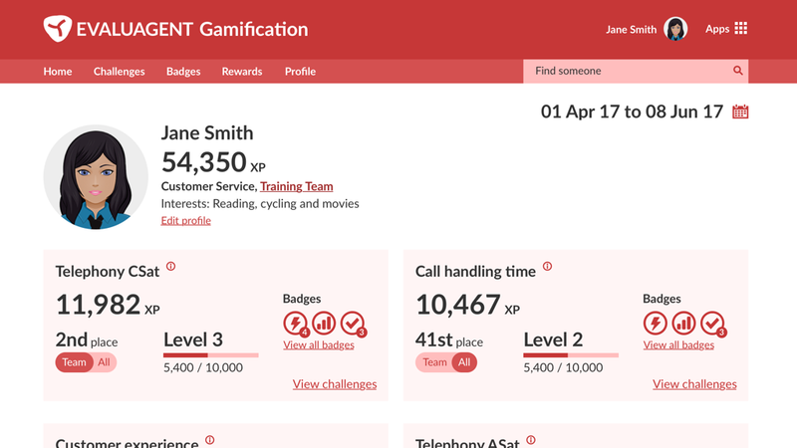
Task: View challenges for Call handling time
Action: pos(694,384)
